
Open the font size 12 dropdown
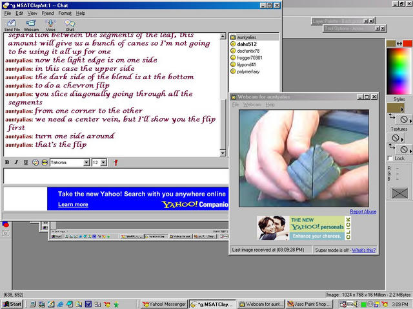tap(103, 163)
